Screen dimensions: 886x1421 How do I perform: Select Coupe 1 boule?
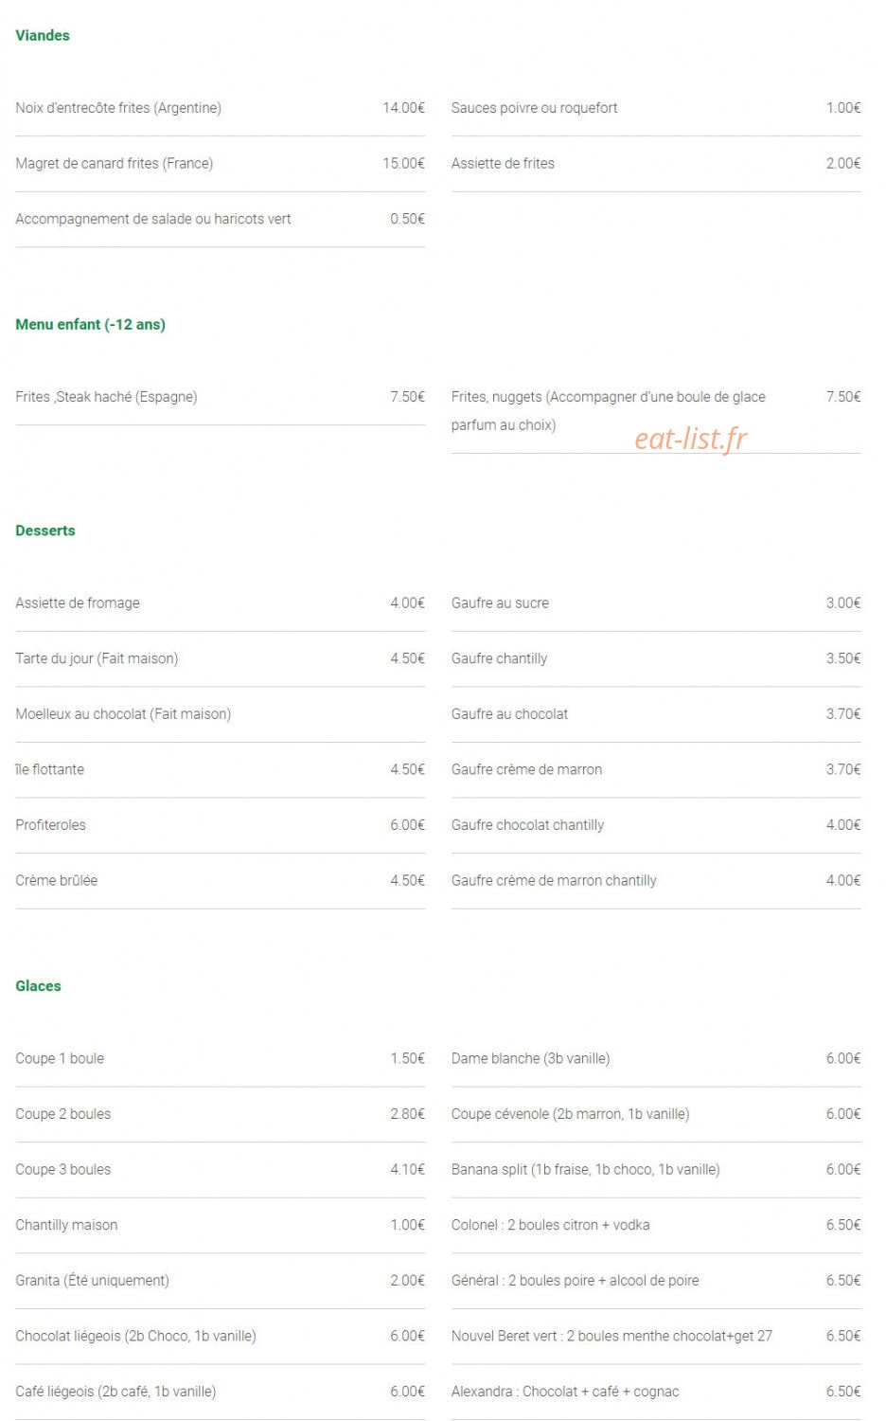pos(60,1058)
